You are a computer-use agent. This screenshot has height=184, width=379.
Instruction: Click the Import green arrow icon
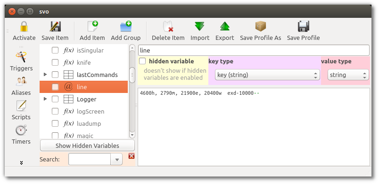tap(200, 26)
